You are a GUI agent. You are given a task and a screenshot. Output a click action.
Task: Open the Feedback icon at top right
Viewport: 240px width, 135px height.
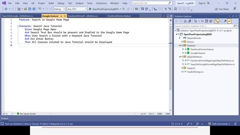235,9
